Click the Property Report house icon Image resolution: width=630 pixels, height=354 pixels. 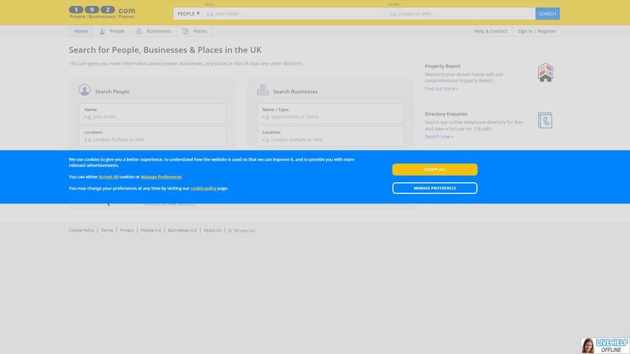[545, 73]
